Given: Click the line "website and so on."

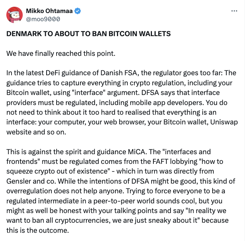Looking at the screenshot, I should click(36, 132).
